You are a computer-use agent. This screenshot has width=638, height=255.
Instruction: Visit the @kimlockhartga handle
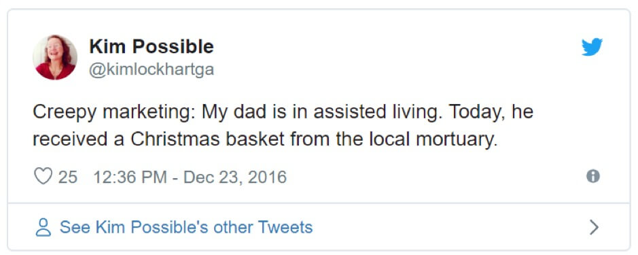click(x=152, y=69)
